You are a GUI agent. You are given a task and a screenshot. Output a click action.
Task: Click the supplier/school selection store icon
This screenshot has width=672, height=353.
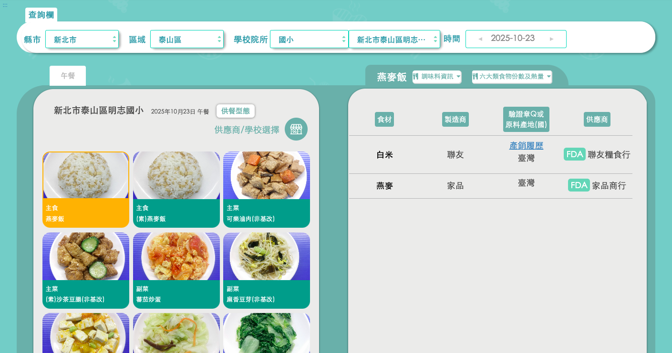[x=296, y=129]
